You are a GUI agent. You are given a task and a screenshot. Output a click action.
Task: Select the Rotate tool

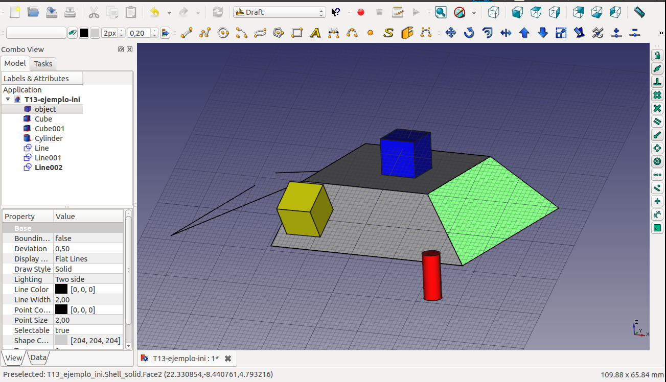[x=469, y=33]
